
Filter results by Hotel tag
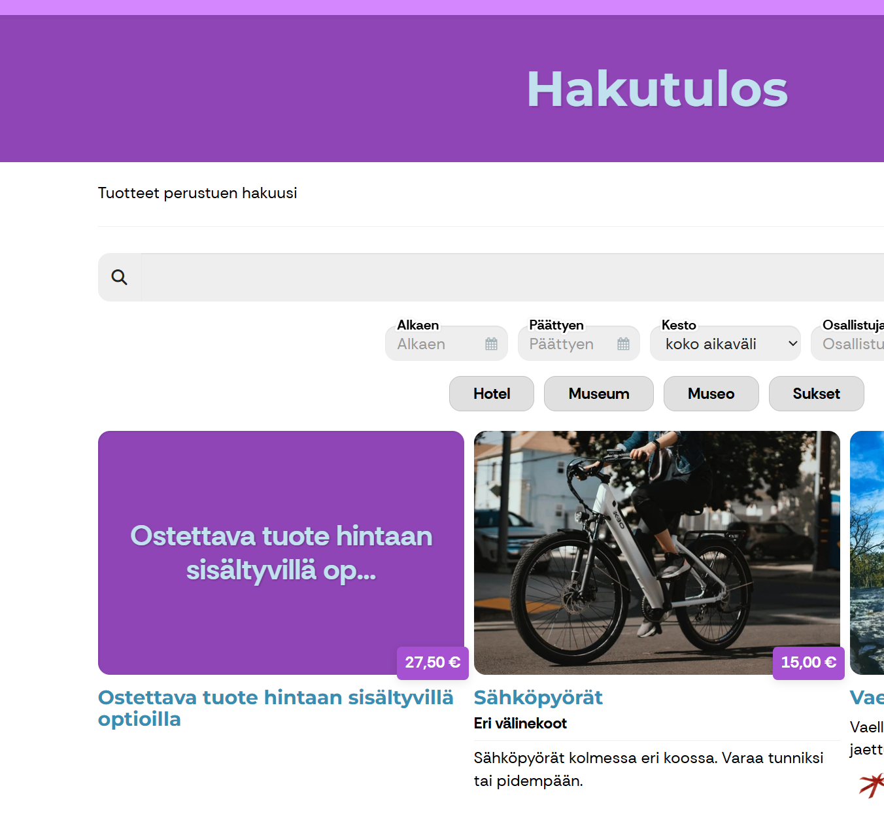tap(492, 394)
